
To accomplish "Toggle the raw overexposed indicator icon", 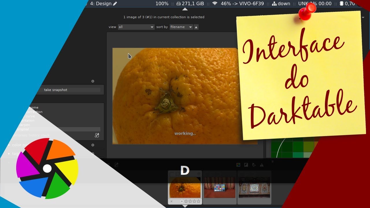I will coord(238,165).
